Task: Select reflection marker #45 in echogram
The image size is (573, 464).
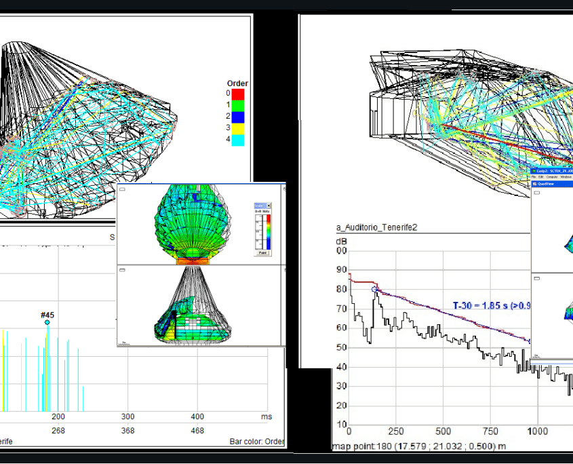Action: click(x=47, y=322)
